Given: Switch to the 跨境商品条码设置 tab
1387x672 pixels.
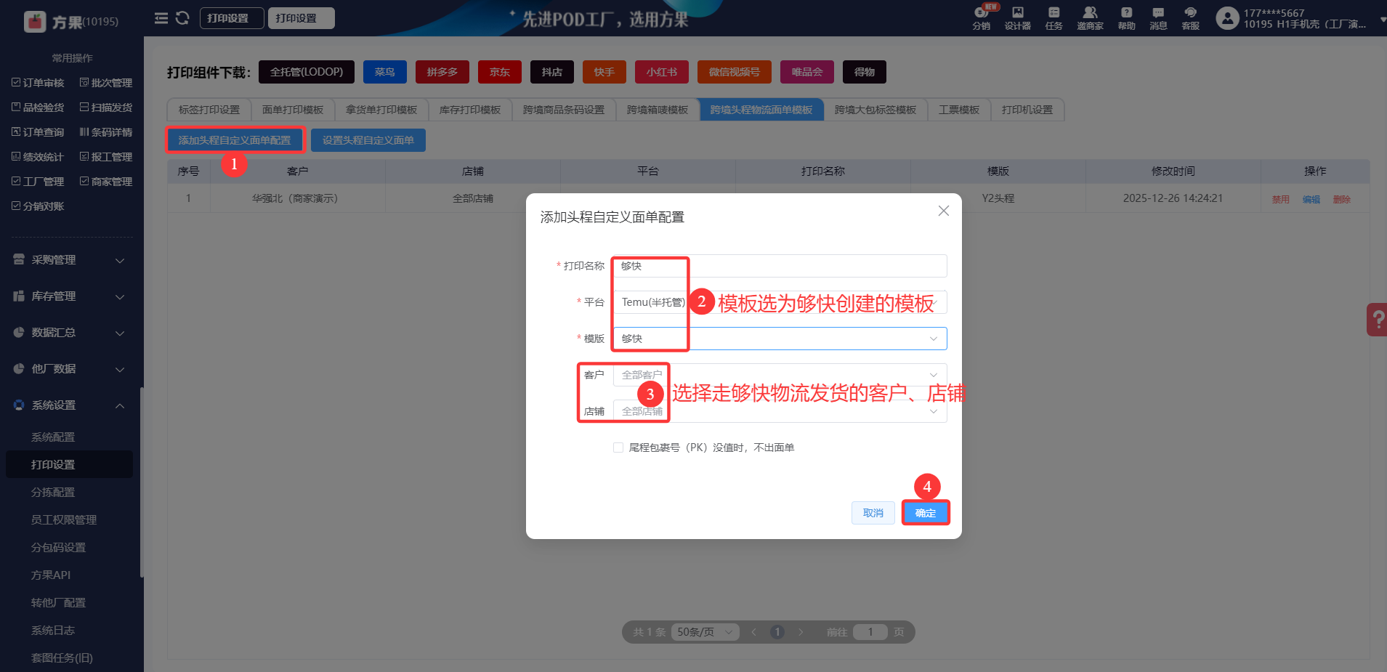Looking at the screenshot, I should pyautogui.click(x=564, y=110).
